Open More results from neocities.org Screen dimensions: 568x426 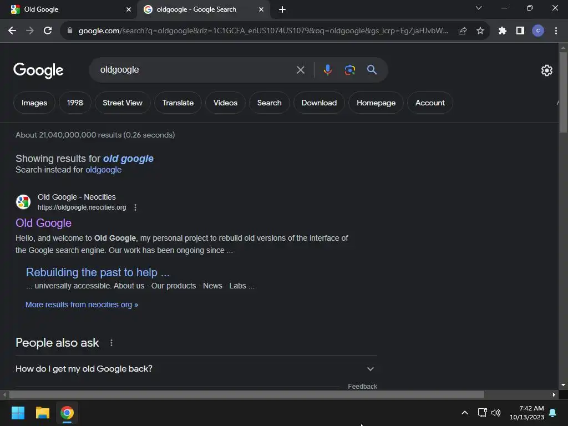tap(82, 305)
